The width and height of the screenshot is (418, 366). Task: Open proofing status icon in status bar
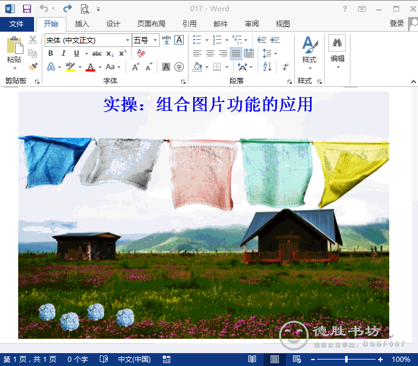[104, 360]
